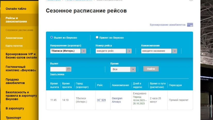The height and width of the screenshot is (120, 213).
Task: Click the Рейс column header
Action: click(100, 85)
